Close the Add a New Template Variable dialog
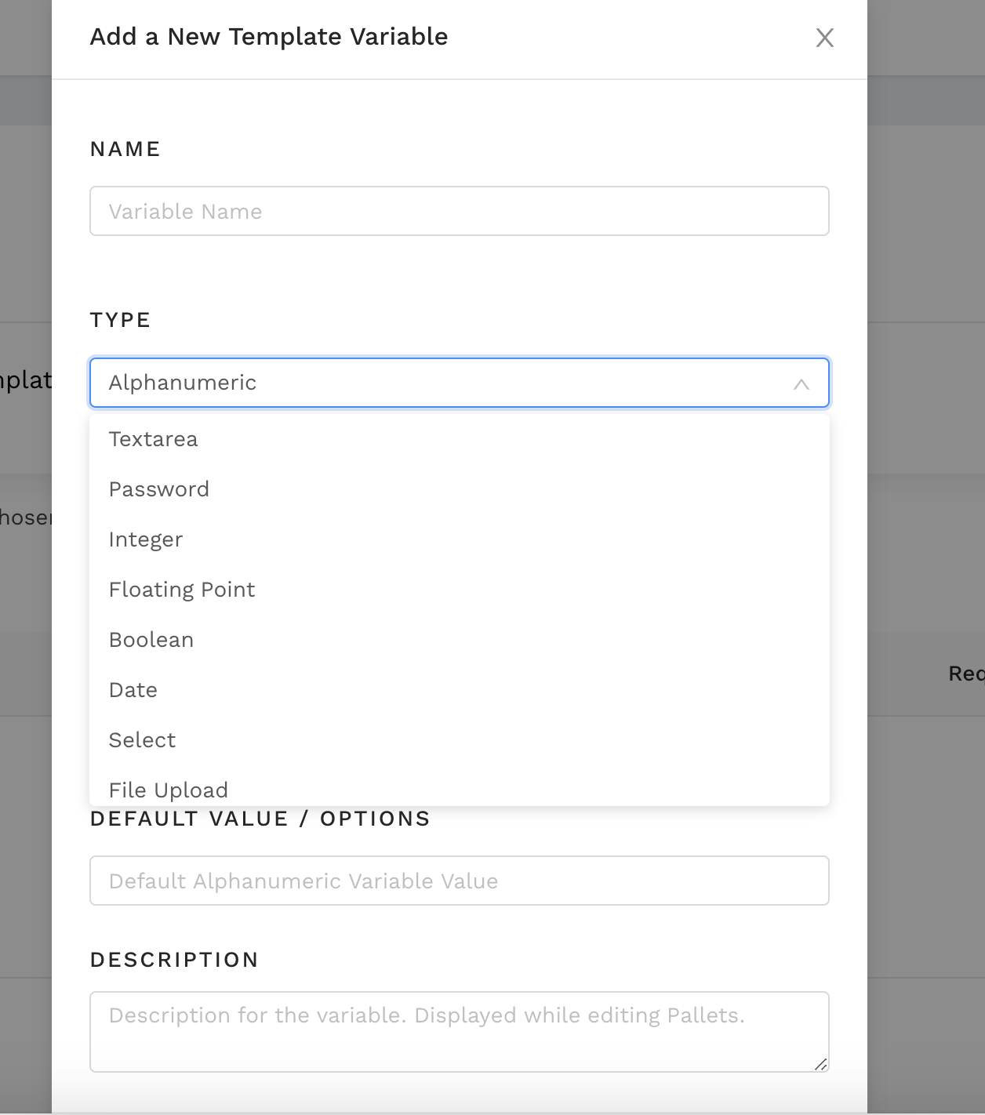985x1115 pixels. point(824,38)
